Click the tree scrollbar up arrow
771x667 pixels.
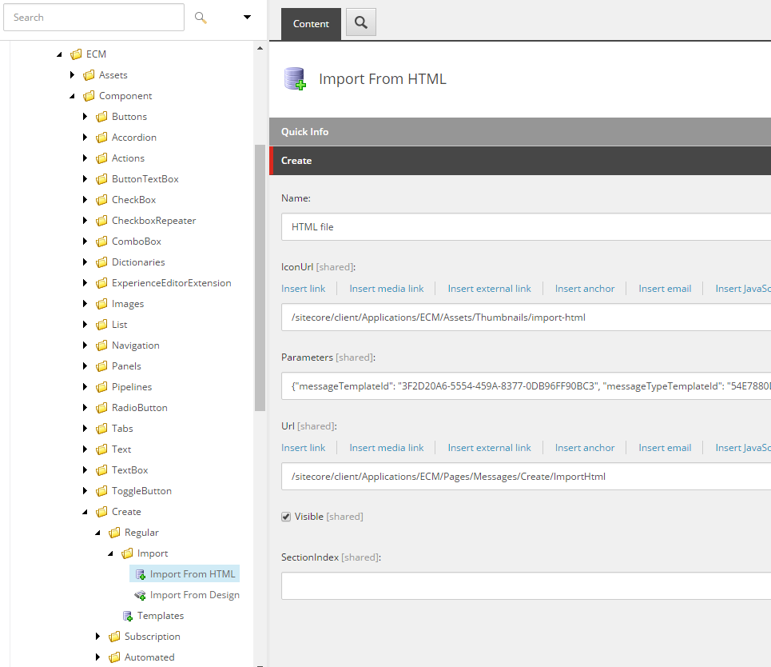coord(260,48)
